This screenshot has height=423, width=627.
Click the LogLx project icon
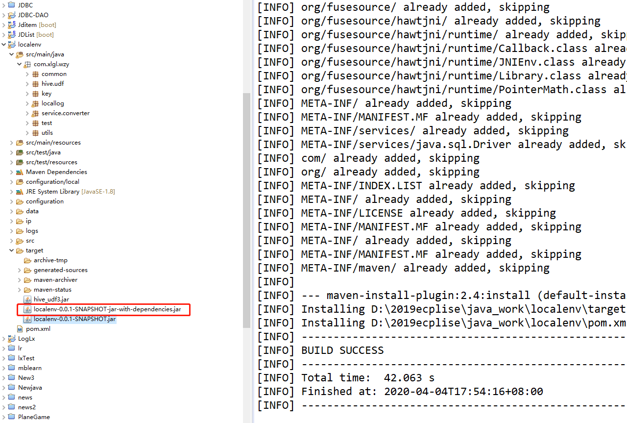tap(12, 338)
